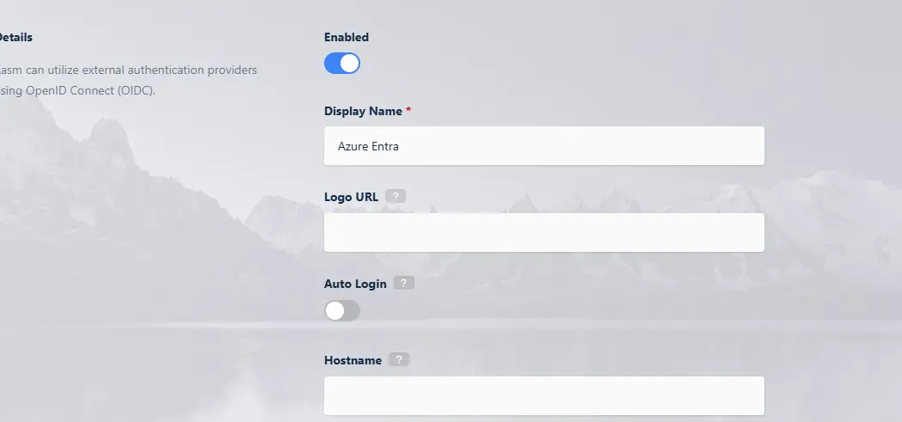Open the Hostname help tooltip icon

tap(399, 360)
